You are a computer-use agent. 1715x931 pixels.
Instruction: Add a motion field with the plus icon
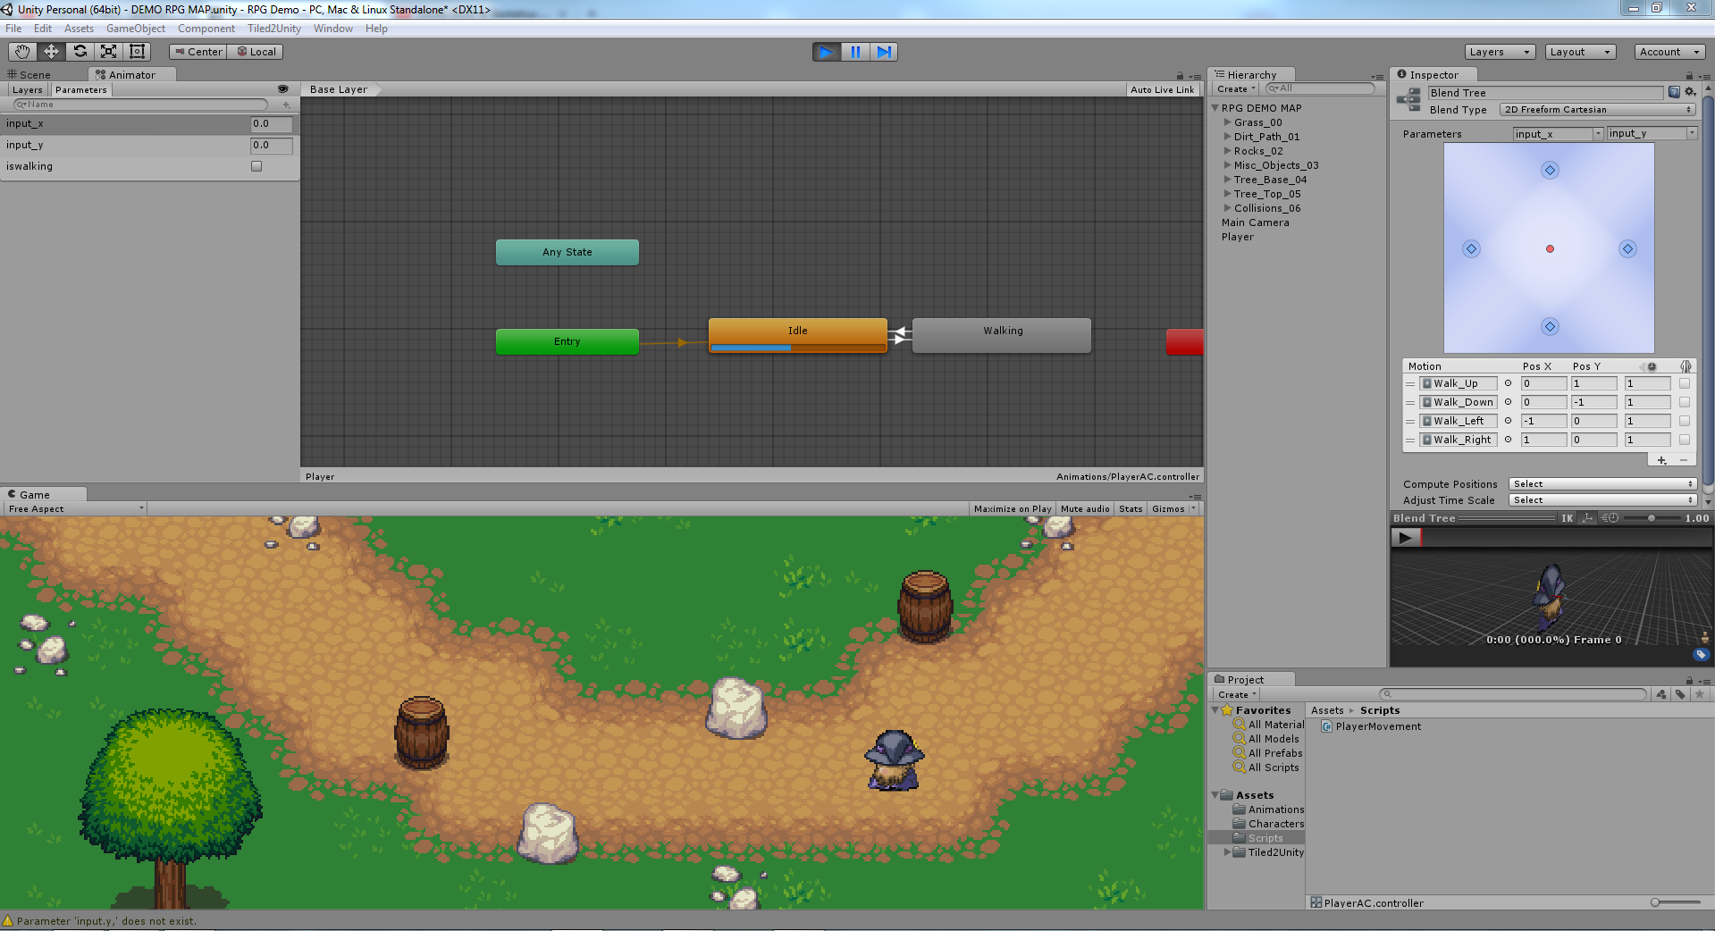pyautogui.click(x=1661, y=460)
